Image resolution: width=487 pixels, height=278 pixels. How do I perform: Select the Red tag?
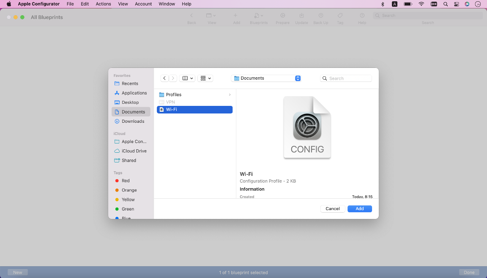tap(126, 181)
